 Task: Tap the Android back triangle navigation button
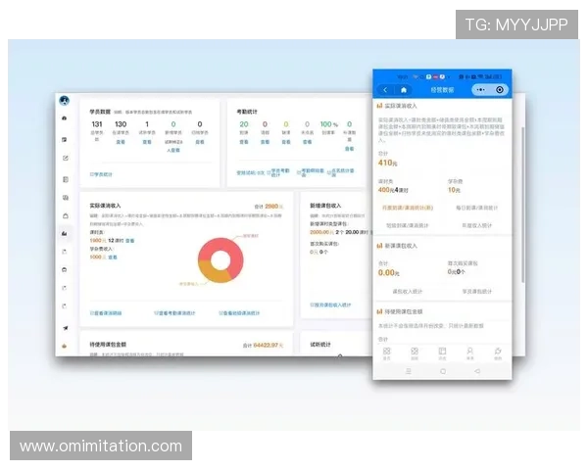coord(477,372)
